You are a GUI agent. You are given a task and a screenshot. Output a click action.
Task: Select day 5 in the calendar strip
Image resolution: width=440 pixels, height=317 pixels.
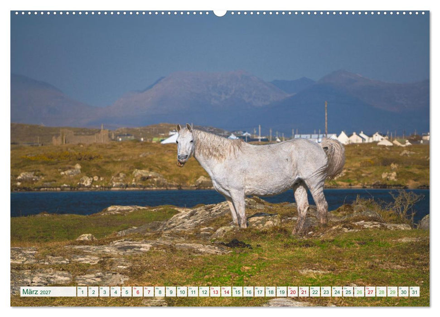coord(126,292)
